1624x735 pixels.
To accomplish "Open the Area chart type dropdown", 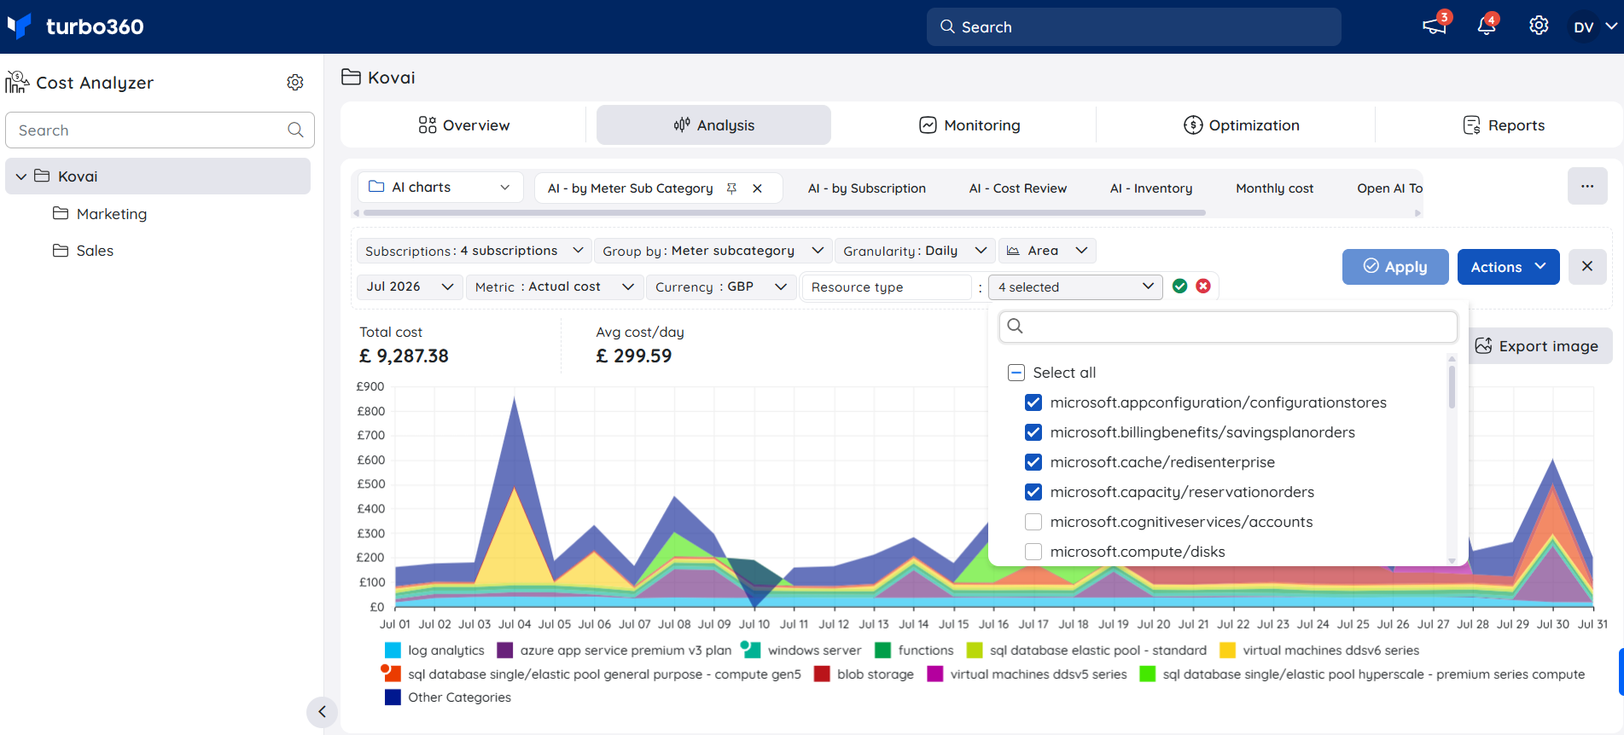I will 1047,251.
